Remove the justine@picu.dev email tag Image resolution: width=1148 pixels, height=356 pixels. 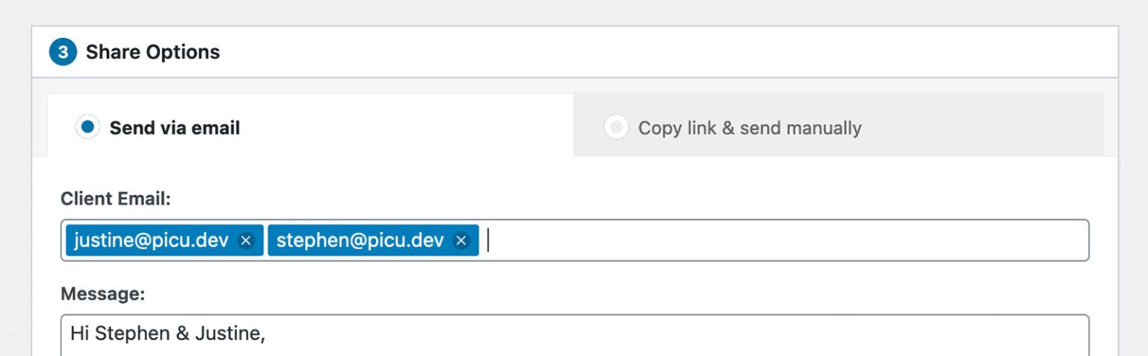click(x=246, y=240)
